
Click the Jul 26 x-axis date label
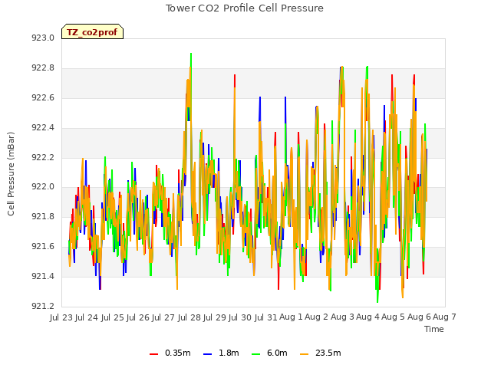click(x=138, y=317)
